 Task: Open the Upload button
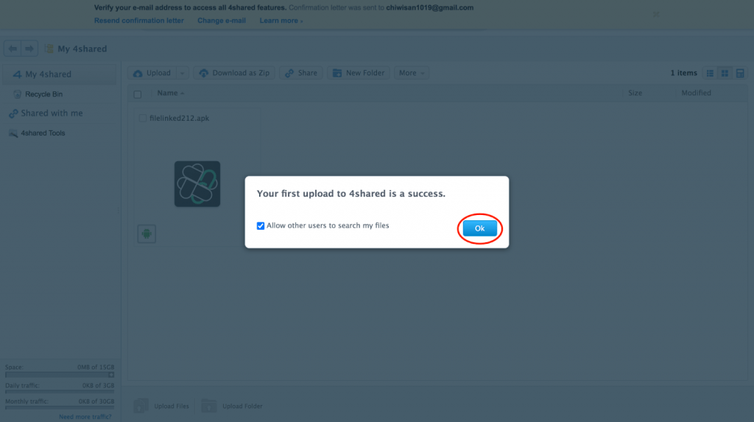pos(152,73)
